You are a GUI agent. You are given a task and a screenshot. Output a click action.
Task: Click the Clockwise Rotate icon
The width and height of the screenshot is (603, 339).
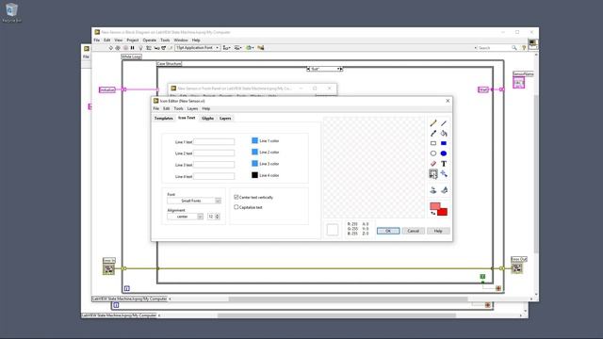tap(444, 190)
